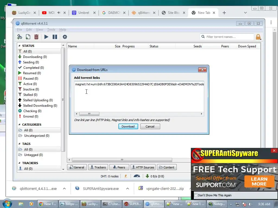Collapse the TAGS section
Screen dimensions: 278x208
(19, 144)
